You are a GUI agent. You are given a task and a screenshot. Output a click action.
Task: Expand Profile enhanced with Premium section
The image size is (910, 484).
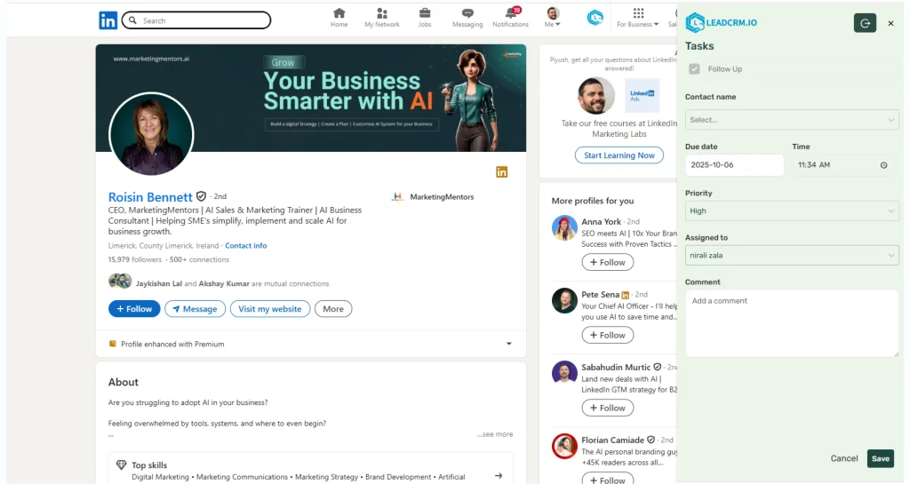508,344
